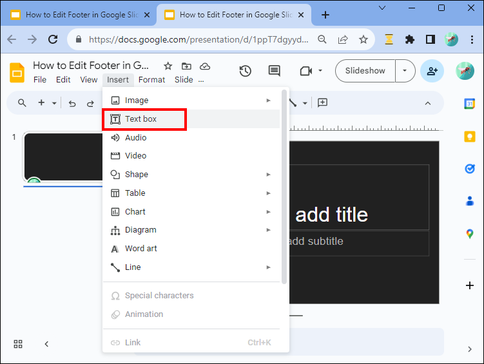Click the undo arrow in toolbar
Image resolution: width=484 pixels, height=364 pixels.
[x=72, y=103]
